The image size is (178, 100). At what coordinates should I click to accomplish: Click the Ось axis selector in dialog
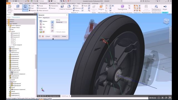click(41, 24)
